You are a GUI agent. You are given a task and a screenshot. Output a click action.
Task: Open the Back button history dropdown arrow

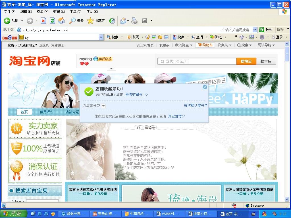(22, 20)
